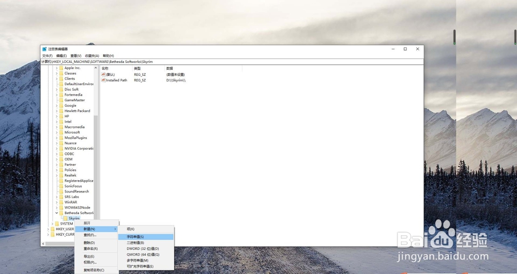This screenshot has height=274, width=517.
Task: Select 多字符串值(M) in the New submenu
Action: pyautogui.click(x=146, y=261)
